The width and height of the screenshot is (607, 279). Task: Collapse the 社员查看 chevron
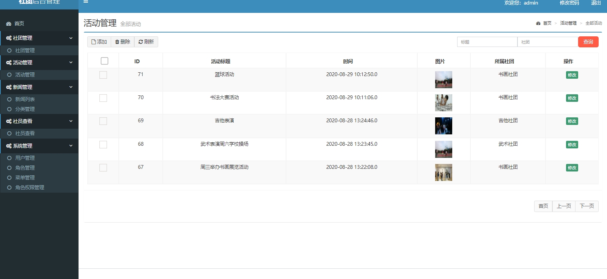pyautogui.click(x=71, y=121)
